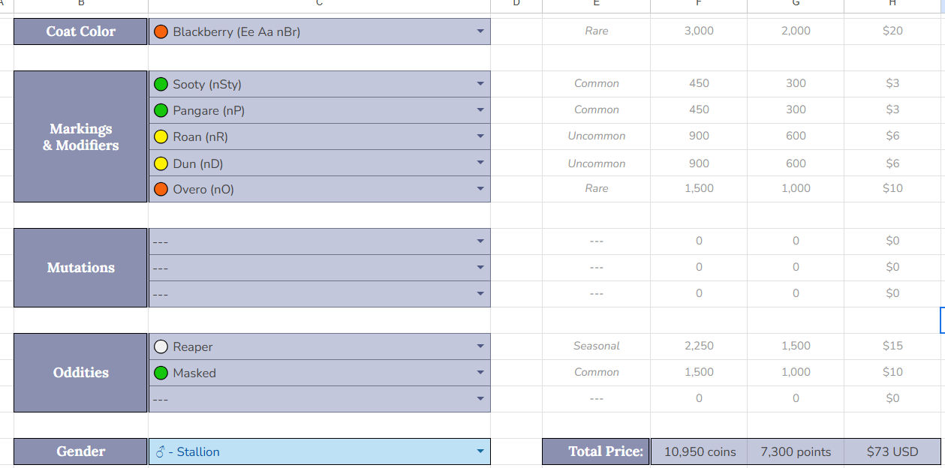The height and width of the screenshot is (468, 945).
Task: Click the green circle next to Masked
Action: (161, 373)
